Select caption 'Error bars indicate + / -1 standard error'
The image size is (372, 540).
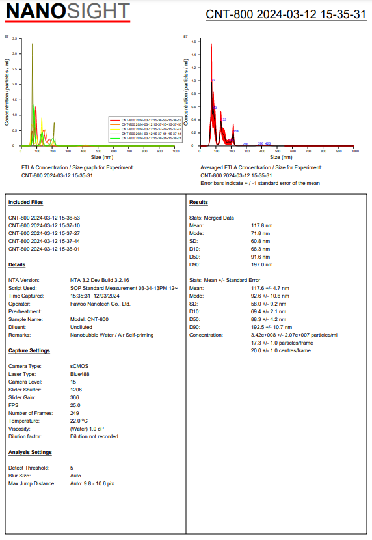point(260,183)
